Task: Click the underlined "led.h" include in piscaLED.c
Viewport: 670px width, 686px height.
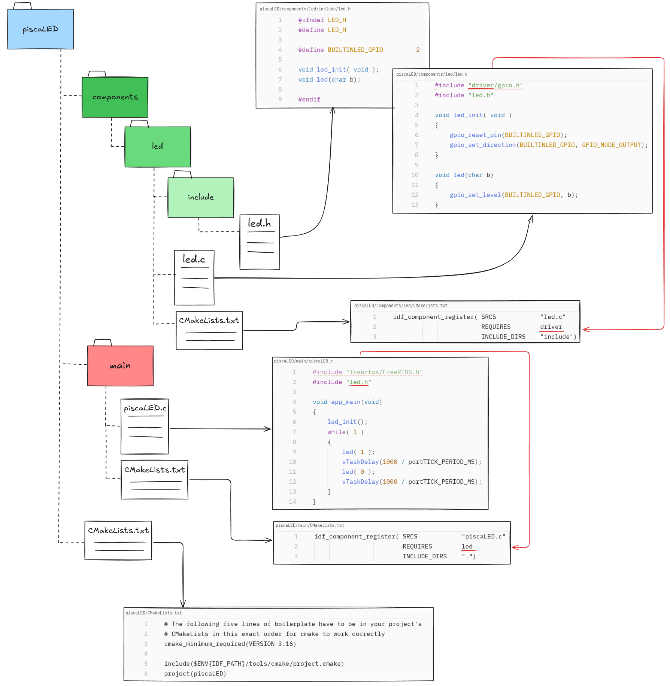Action: pyautogui.click(x=358, y=382)
